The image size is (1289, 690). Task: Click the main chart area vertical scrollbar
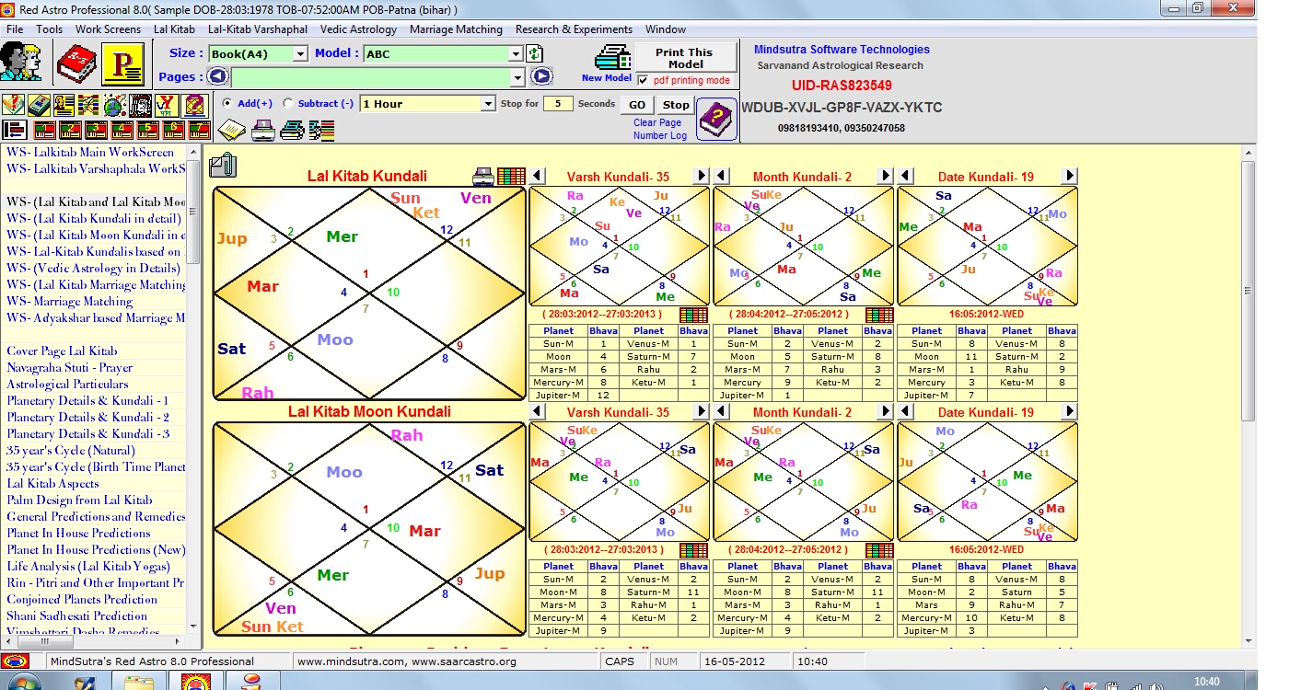click(1248, 396)
